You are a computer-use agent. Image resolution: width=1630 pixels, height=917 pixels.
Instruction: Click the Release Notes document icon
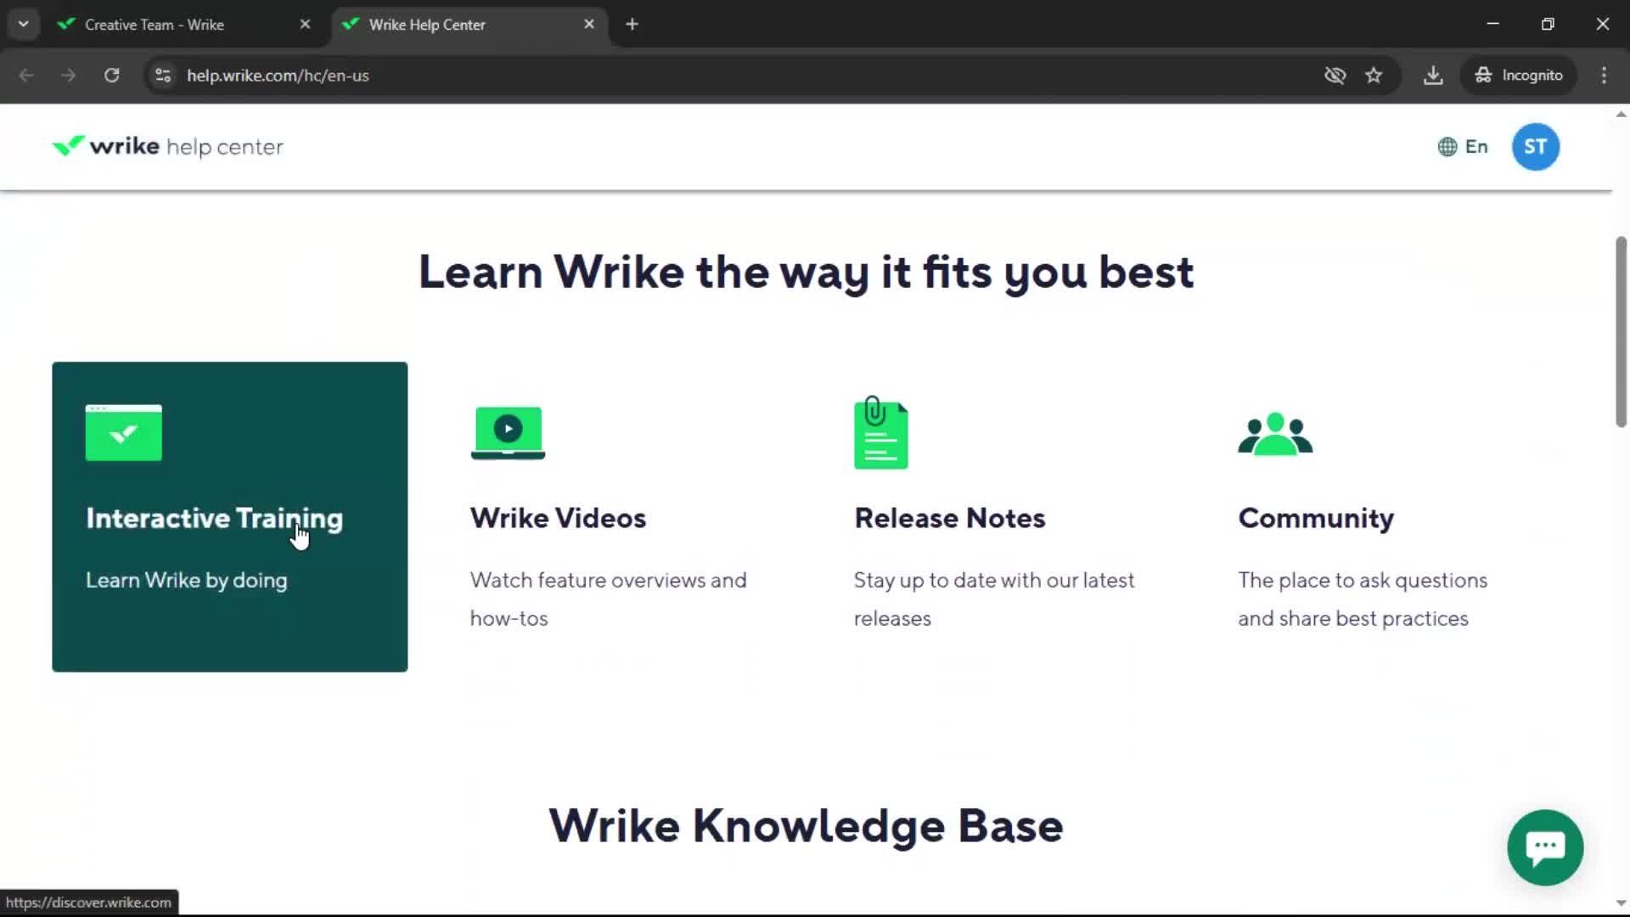click(x=880, y=432)
